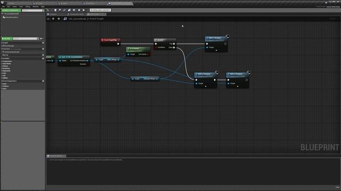Click the plus button on the Functions section
Screen dimensions: 341x191
[x=43, y=49]
